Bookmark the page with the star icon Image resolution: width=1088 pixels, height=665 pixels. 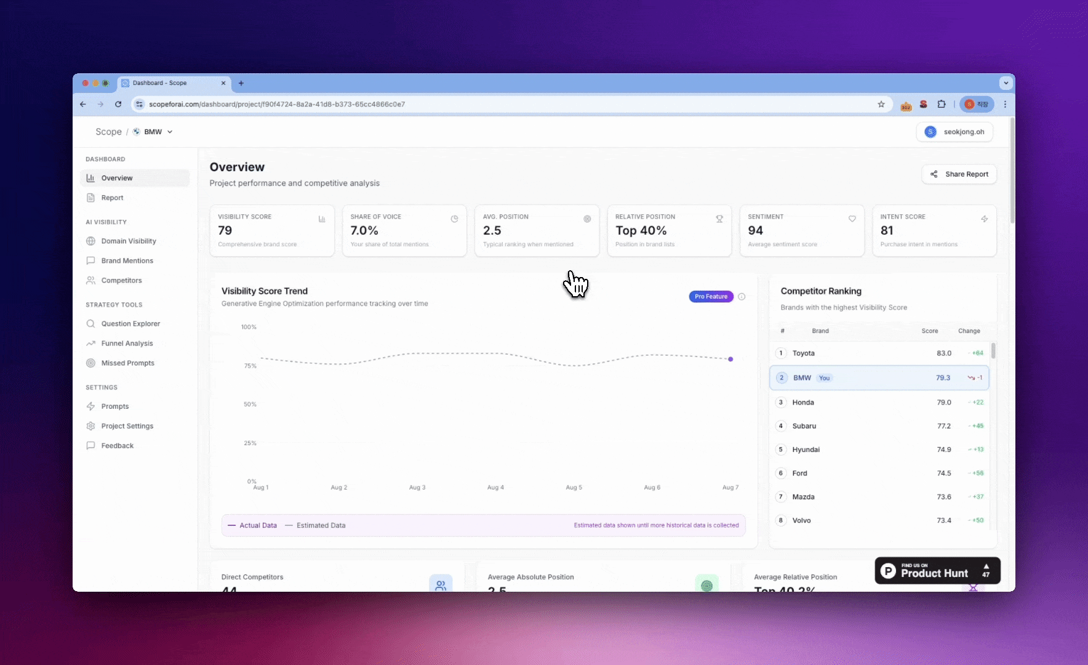click(881, 104)
